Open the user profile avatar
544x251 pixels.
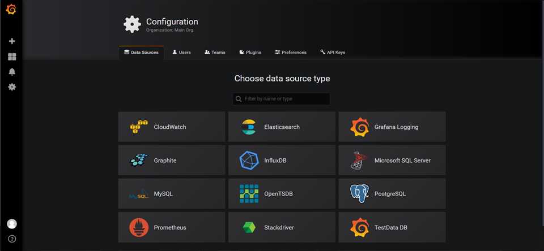click(12, 224)
